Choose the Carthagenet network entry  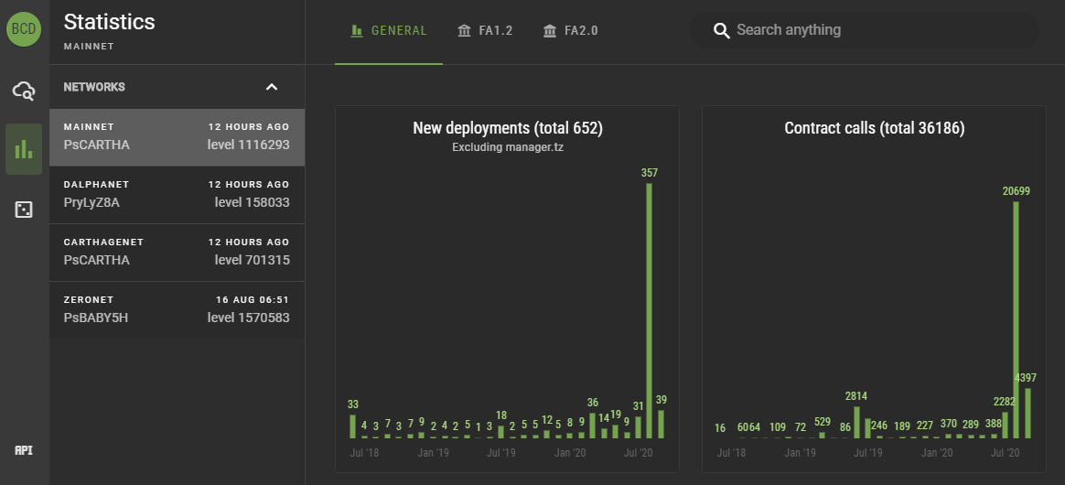177,253
